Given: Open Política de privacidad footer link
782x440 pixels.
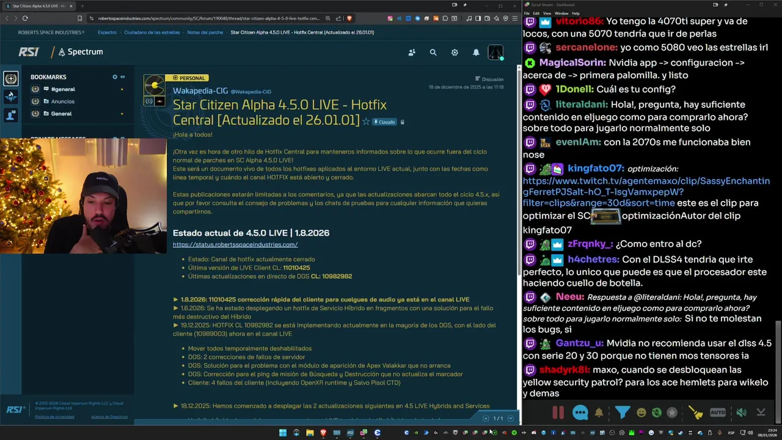Looking at the screenshot, I should click(54, 417).
